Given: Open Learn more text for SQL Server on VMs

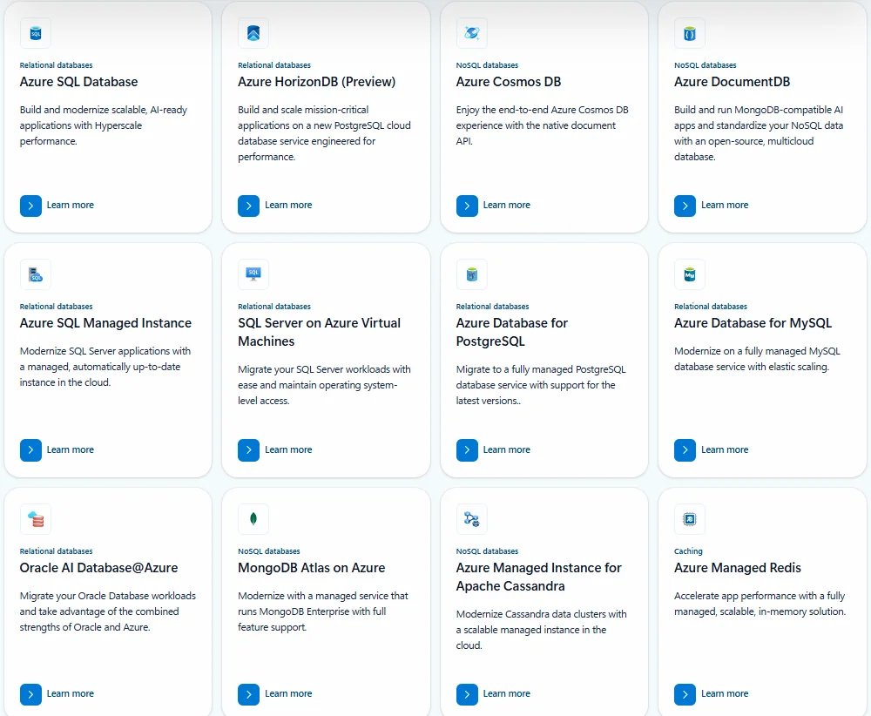Looking at the screenshot, I should point(288,449).
